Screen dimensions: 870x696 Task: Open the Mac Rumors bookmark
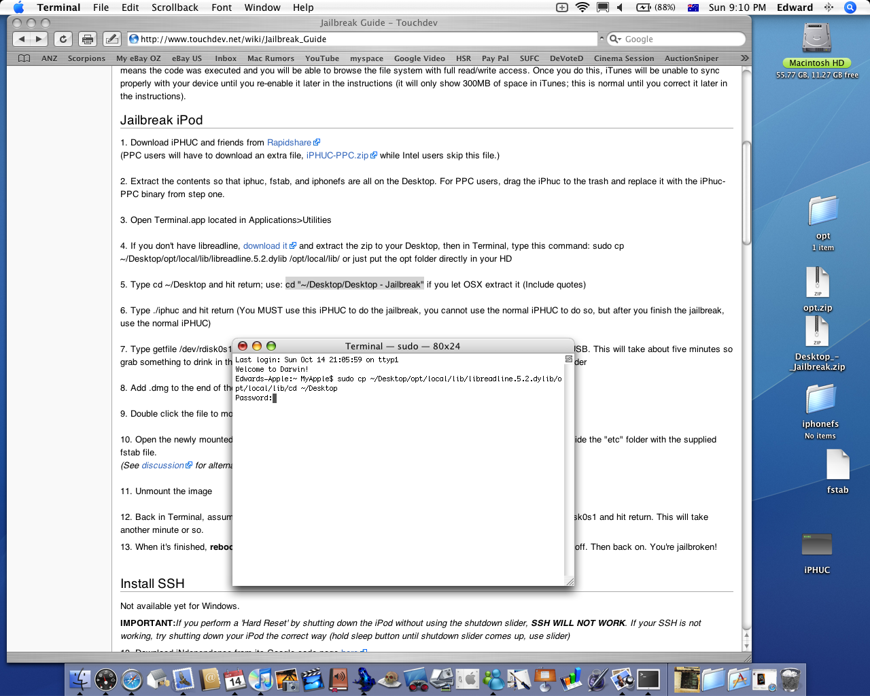(271, 58)
